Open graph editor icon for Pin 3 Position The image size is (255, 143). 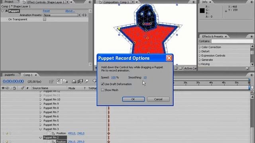[53, 133]
